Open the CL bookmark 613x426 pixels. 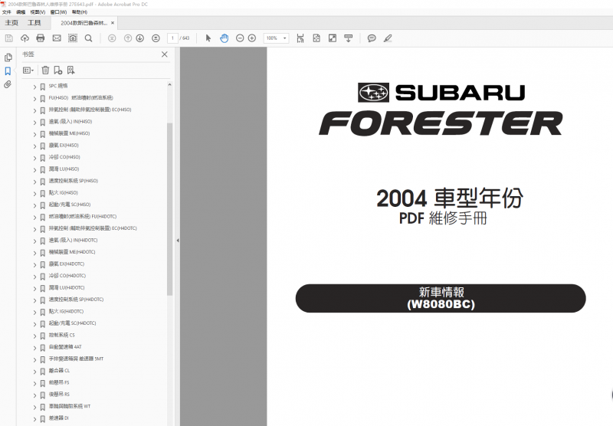click(60, 371)
